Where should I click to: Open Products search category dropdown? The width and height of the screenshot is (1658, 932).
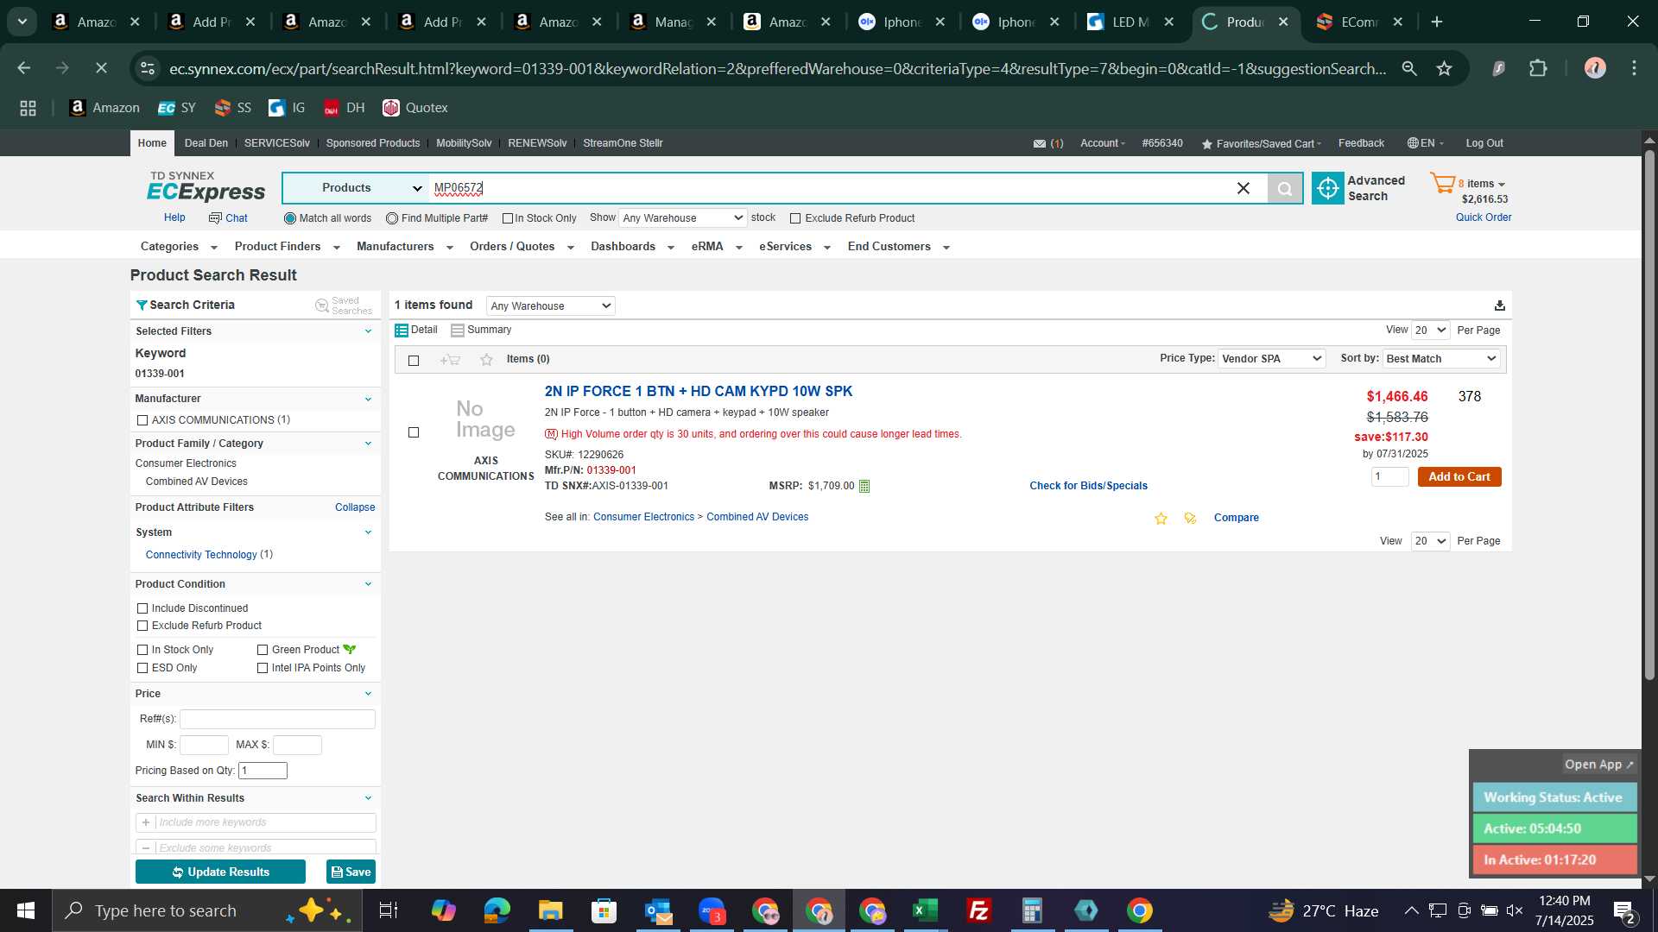click(355, 188)
